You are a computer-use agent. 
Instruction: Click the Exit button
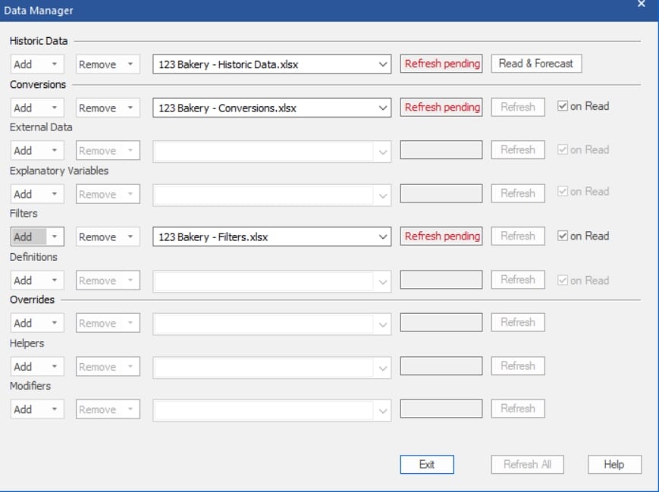(x=427, y=464)
